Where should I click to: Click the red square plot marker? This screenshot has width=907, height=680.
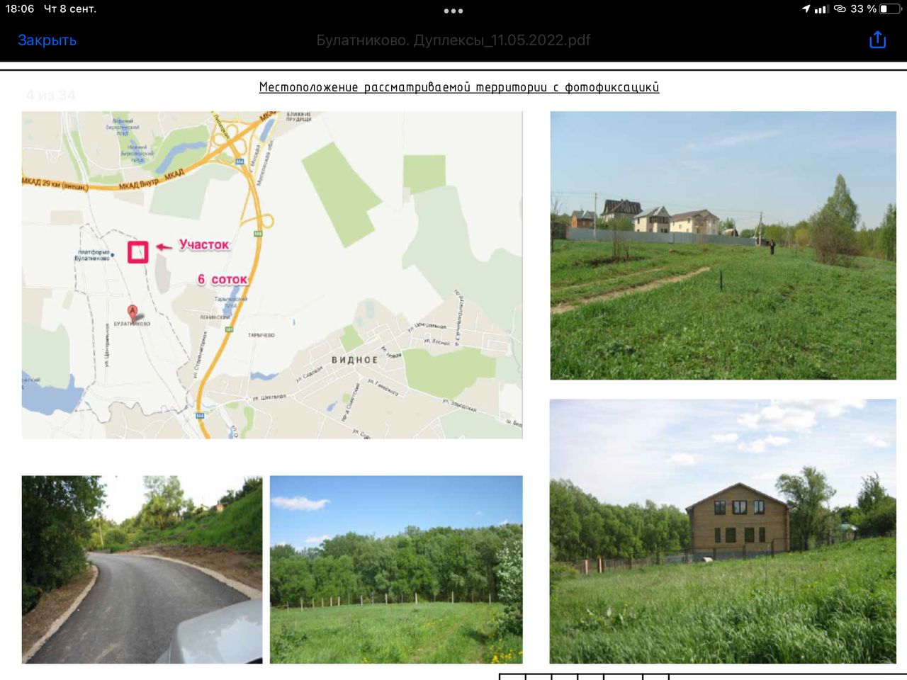pyautogui.click(x=137, y=251)
